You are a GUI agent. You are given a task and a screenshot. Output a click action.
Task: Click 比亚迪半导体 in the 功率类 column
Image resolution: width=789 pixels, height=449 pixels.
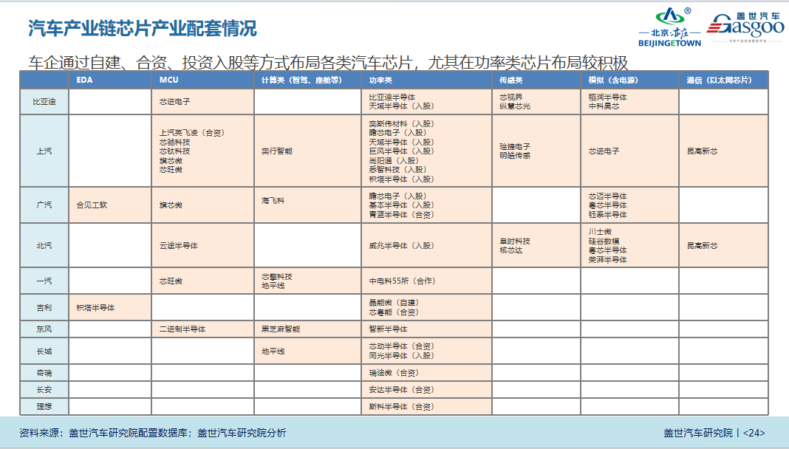pyautogui.click(x=392, y=97)
